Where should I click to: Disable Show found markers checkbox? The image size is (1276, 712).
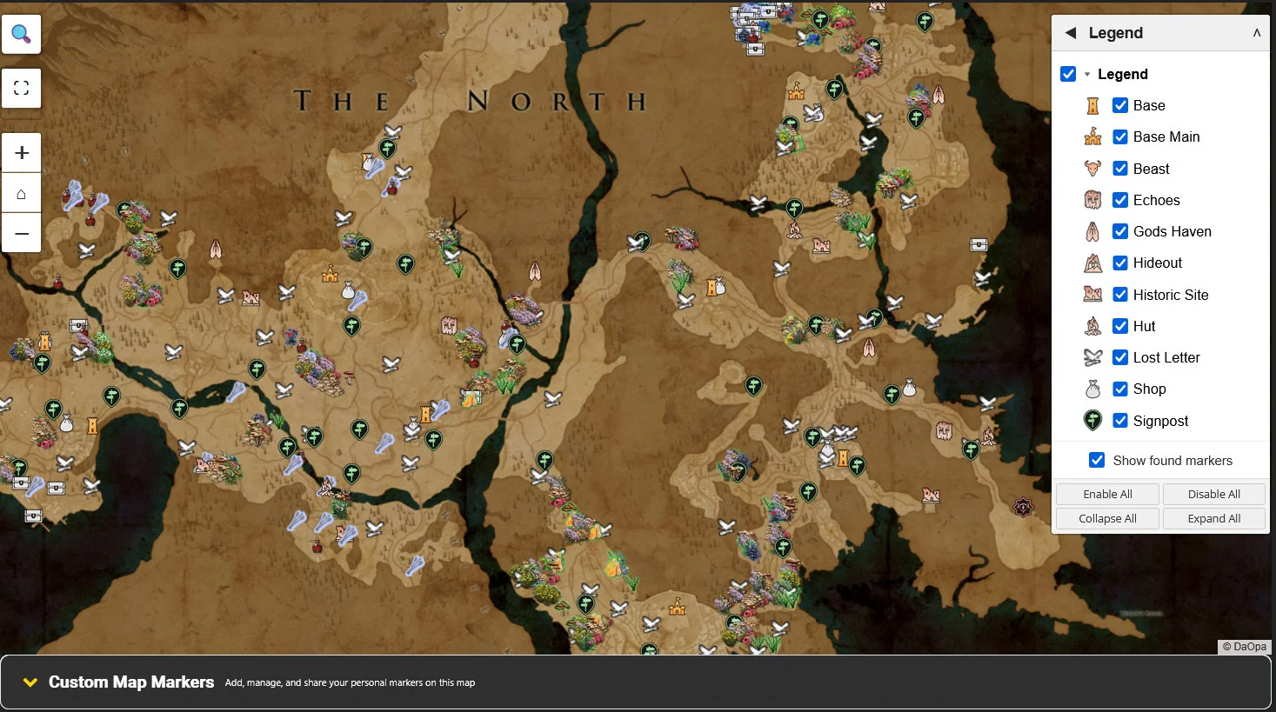tap(1097, 460)
